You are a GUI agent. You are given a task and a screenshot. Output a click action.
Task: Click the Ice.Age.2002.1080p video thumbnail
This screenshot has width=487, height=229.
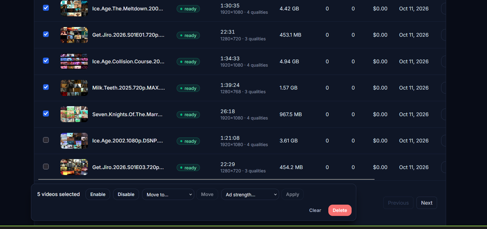[74, 141]
